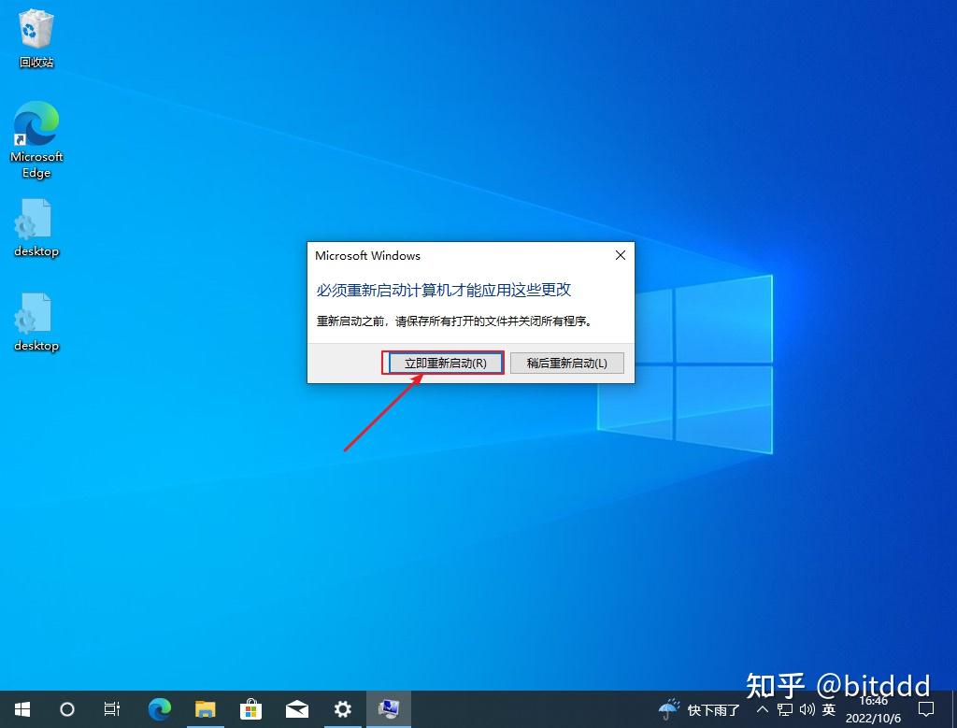
Task: Select the lower desktop file icon
Action: tap(36, 322)
